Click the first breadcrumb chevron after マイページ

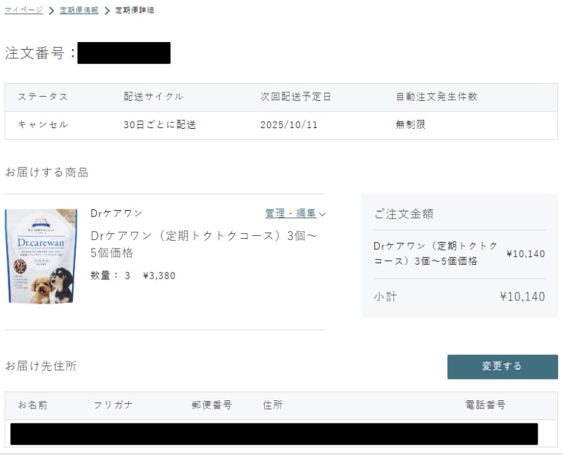pyautogui.click(x=52, y=11)
